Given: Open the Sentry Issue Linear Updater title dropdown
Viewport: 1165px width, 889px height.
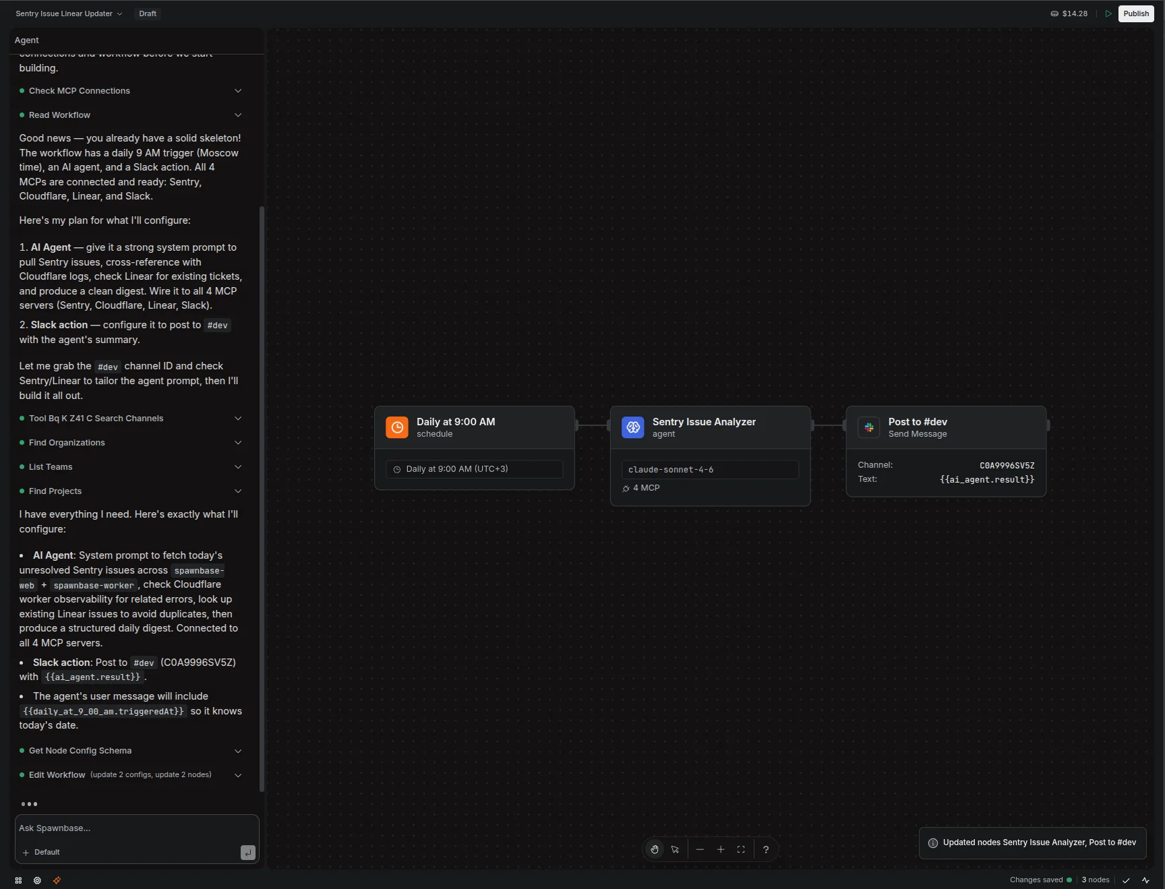Looking at the screenshot, I should click(x=119, y=13).
